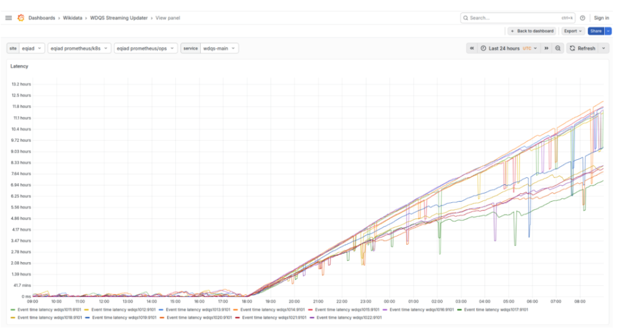
Task: Open the site eqiad dropdown
Action: pos(32,49)
